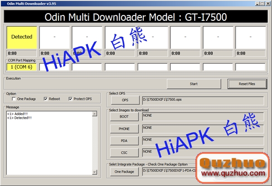This screenshot has height=186, width=272.
Task: Click the GT-I7500 model banner
Action: [136, 17]
